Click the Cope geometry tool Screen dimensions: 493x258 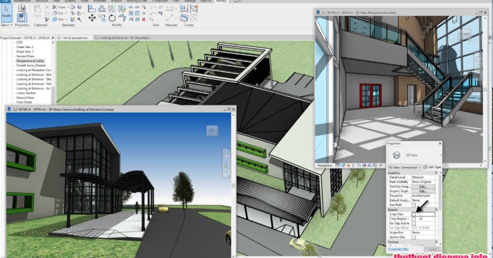[59, 7]
